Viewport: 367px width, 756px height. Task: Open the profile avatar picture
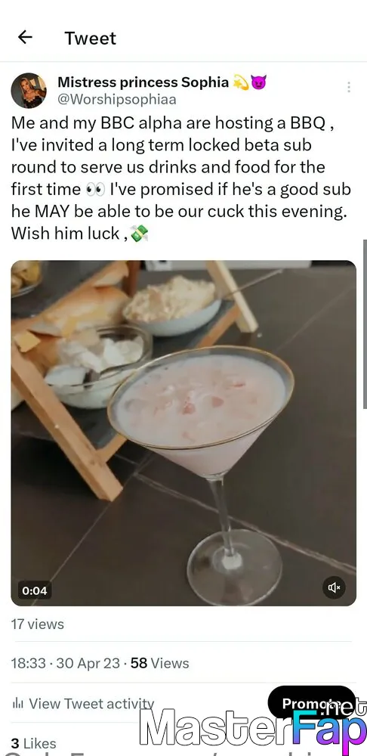29,91
